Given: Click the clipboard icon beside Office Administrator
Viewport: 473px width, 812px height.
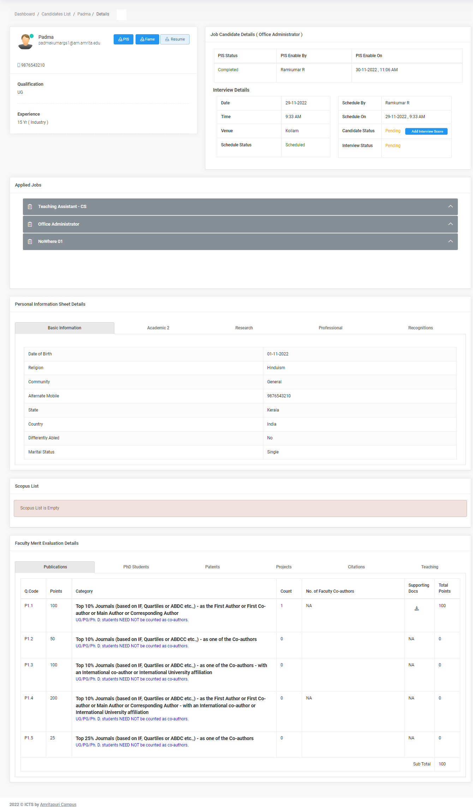Looking at the screenshot, I should click(30, 224).
